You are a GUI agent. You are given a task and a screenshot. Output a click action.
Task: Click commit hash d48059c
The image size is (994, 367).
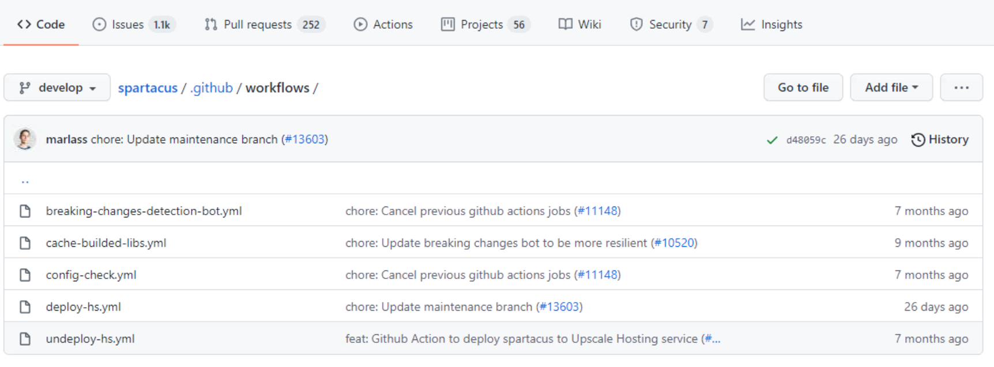[805, 140]
